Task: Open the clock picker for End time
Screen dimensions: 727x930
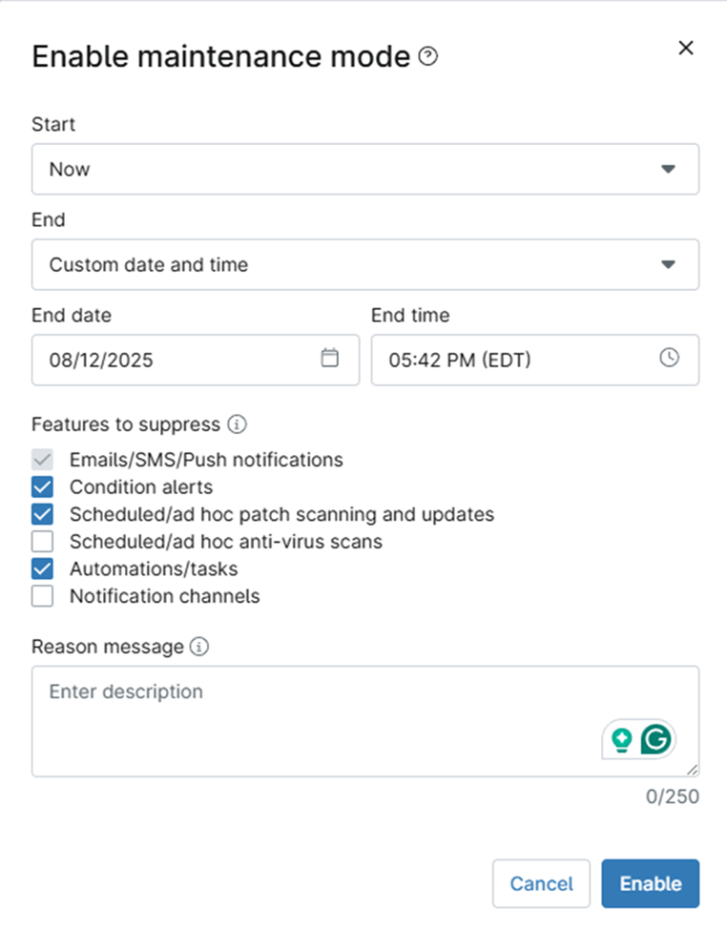Action: (x=669, y=360)
